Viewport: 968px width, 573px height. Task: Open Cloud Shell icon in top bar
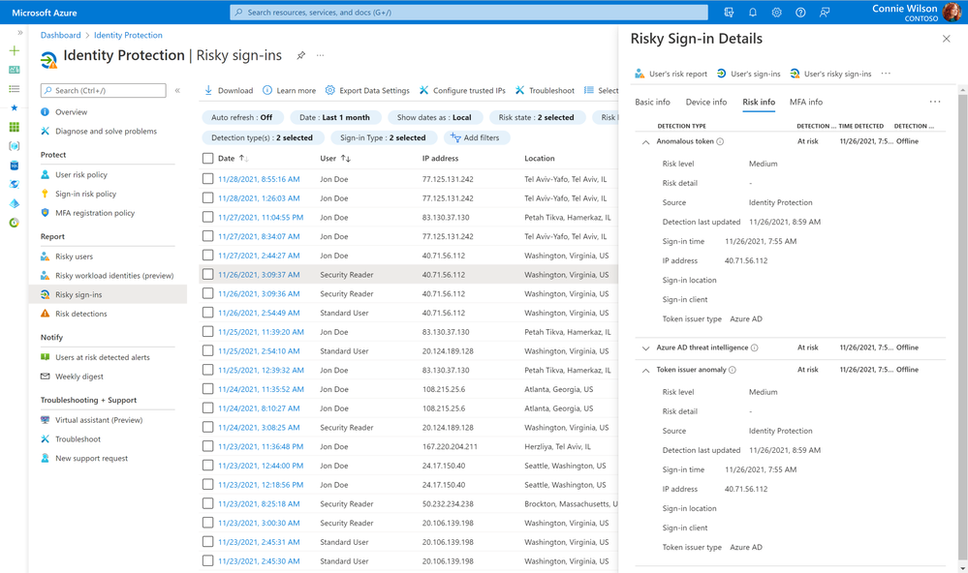pyautogui.click(x=729, y=13)
